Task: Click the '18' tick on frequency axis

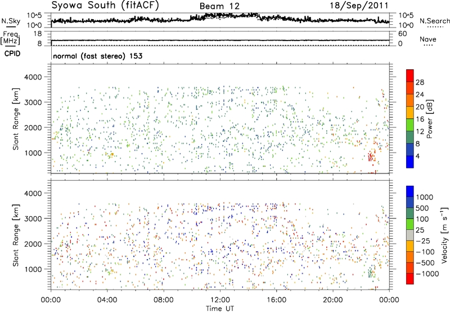Action: click(37, 34)
